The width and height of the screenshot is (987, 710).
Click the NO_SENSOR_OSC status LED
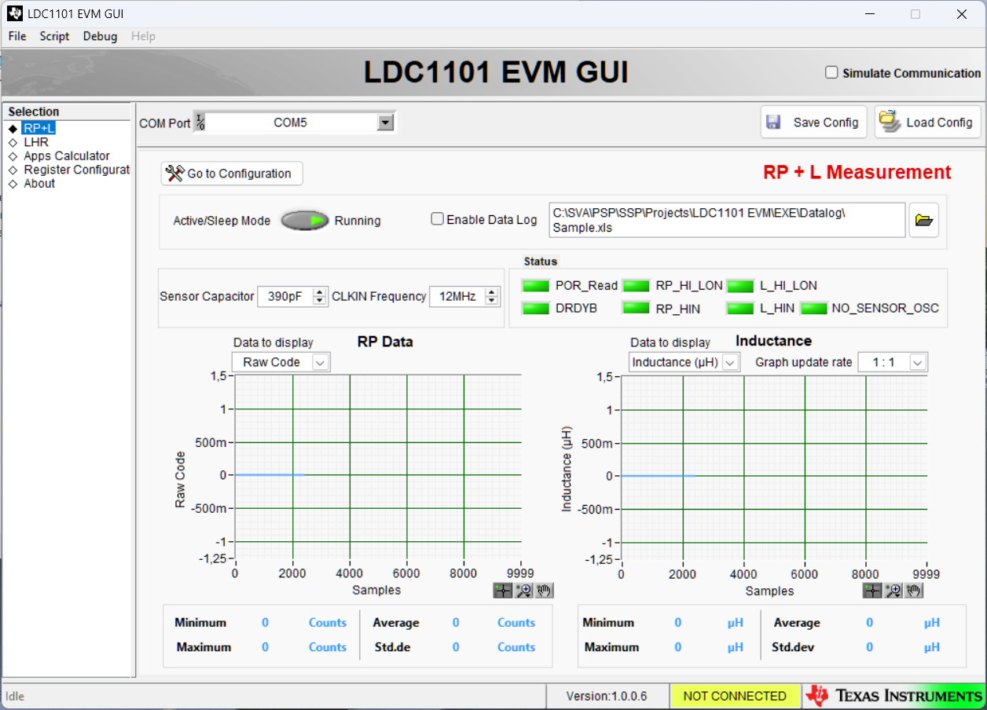814,308
